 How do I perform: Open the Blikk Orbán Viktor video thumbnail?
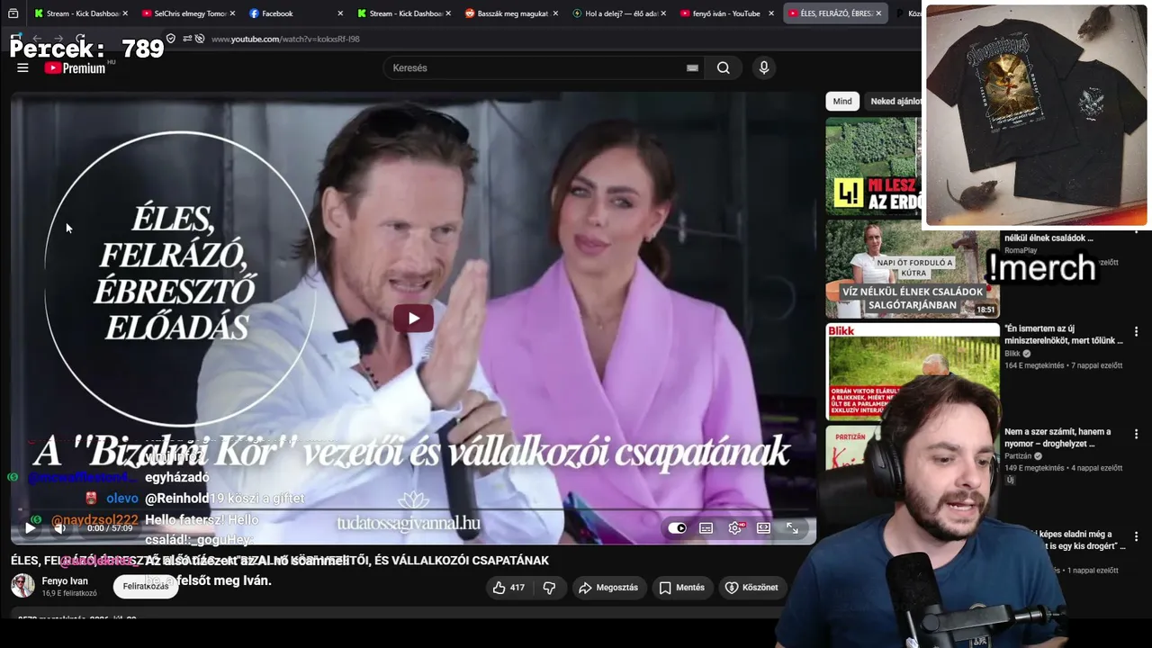point(913,372)
